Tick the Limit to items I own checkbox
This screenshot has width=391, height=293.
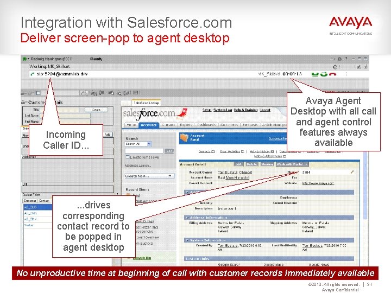[x=128, y=157]
